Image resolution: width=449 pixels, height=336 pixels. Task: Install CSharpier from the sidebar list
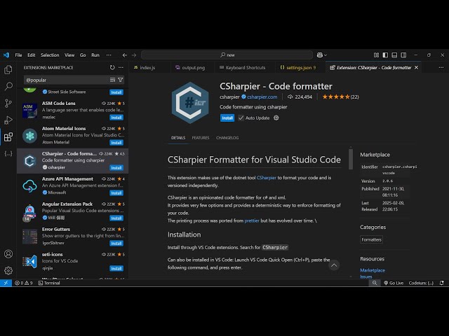[x=116, y=168]
